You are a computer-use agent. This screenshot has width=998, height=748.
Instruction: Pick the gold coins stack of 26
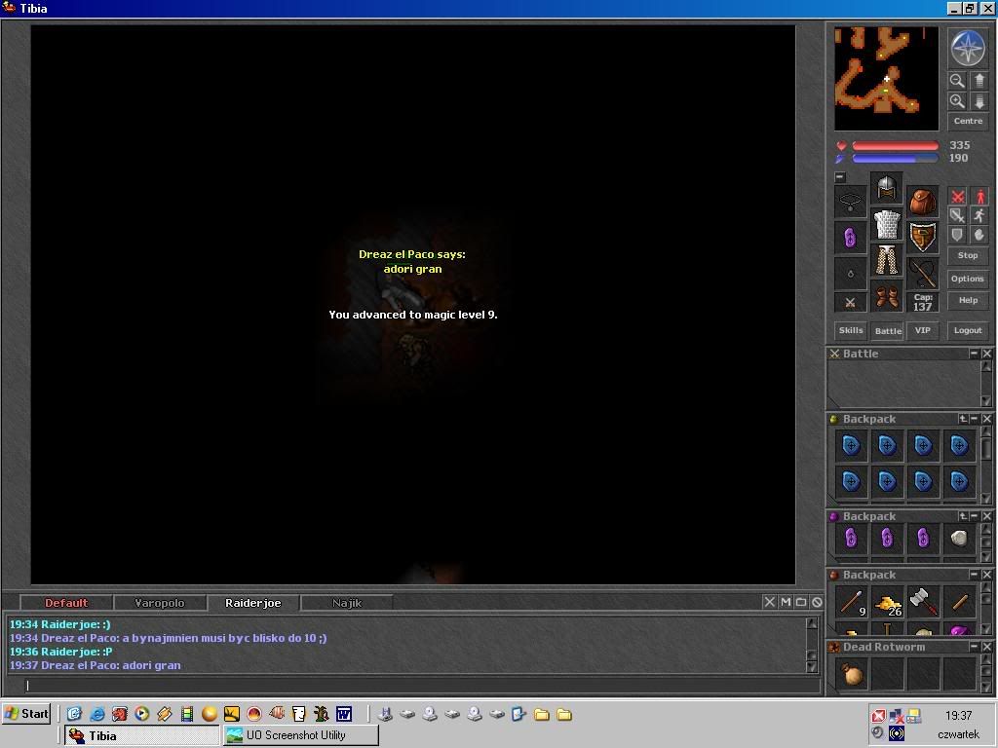point(887,602)
